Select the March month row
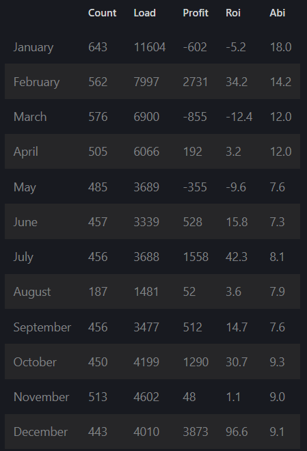This screenshot has width=307, height=451. coord(152,116)
